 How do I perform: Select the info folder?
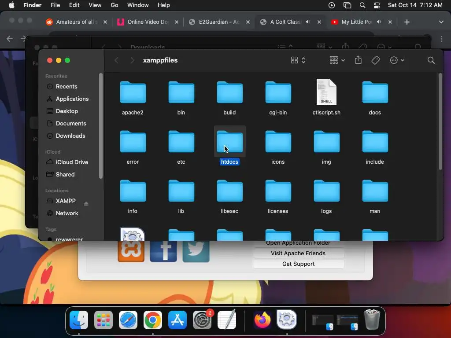(133, 191)
